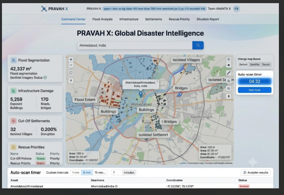Click the '0.200%' Disruption value
This screenshot has width=284, height=195.
pos(49,129)
